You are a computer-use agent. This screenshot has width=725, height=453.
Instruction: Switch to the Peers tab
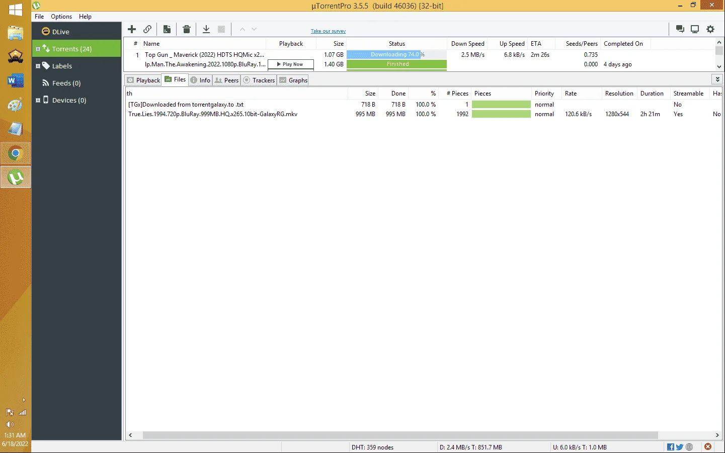tap(226, 80)
